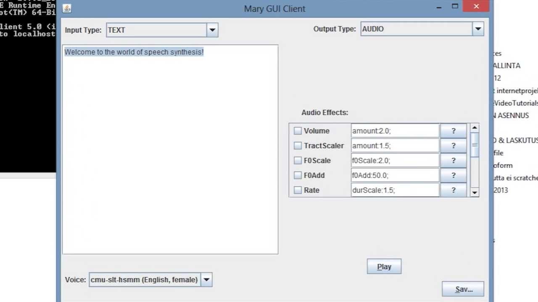Enable the TractScaler effect checkbox
This screenshot has height=302, width=538.
coord(298,146)
